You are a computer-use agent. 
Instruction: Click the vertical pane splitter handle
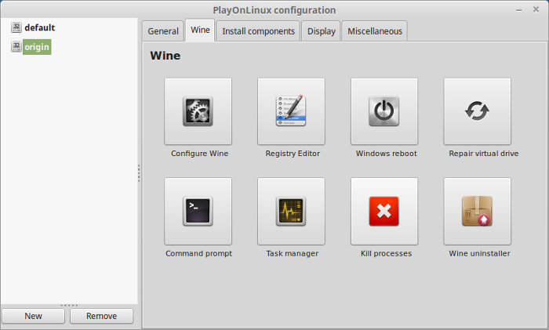[x=139, y=173]
